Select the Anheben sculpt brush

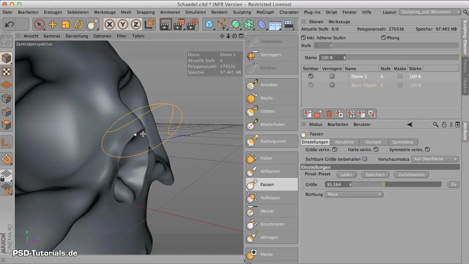click(x=272, y=85)
